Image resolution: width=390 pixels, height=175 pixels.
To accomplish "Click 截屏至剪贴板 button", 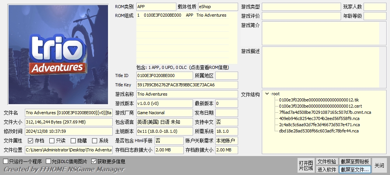I will (355, 161).
